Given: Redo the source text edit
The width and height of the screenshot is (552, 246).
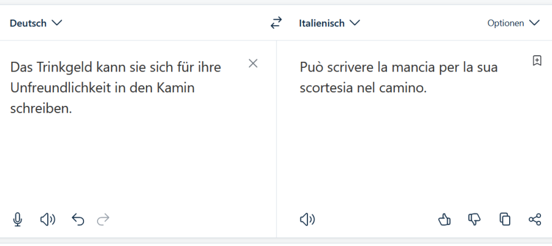Looking at the screenshot, I should (x=104, y=219).
